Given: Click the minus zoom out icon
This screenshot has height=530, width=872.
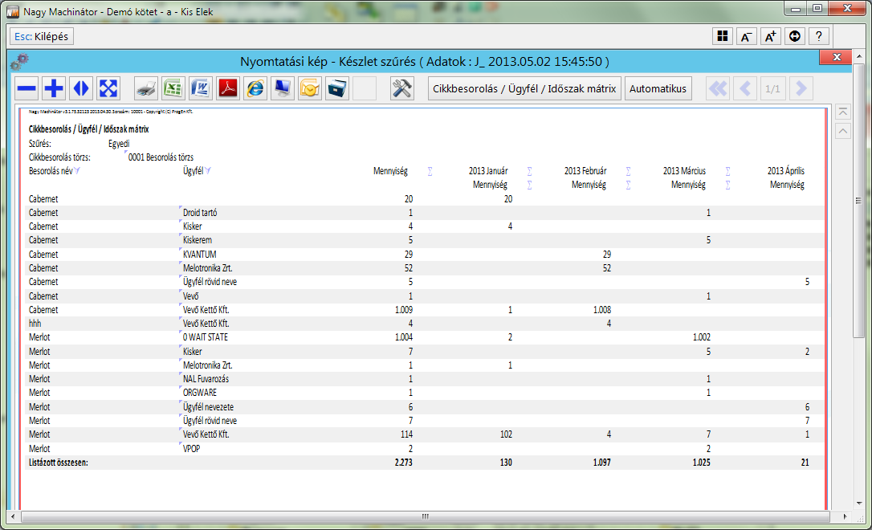Looking at the screenshot, I should [x=27, y=88].
